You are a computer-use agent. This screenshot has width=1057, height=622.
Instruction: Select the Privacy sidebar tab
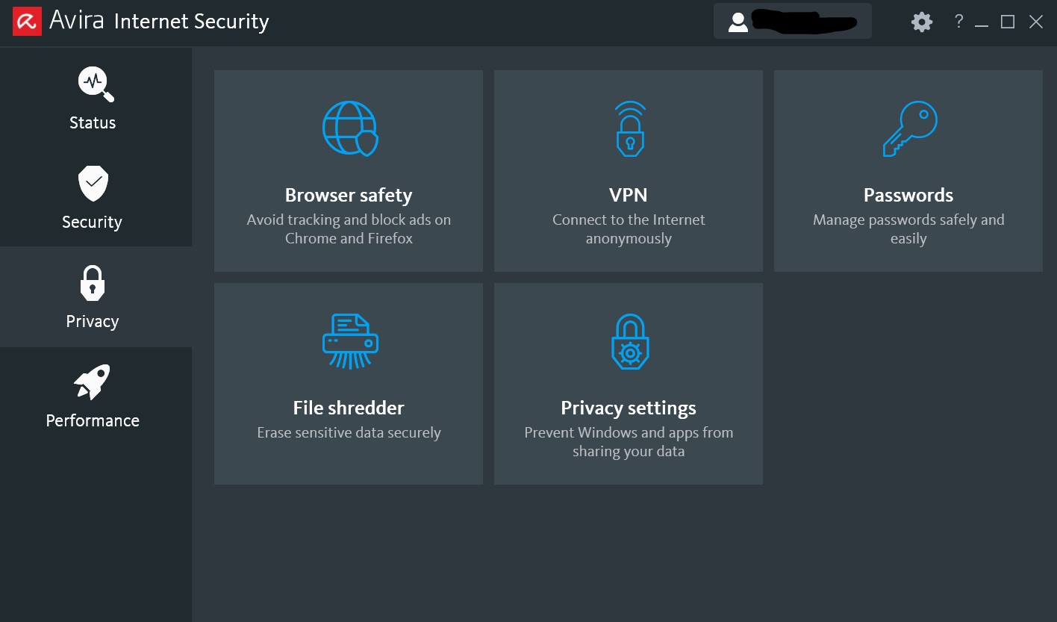pyautogui.click(x=93, y=296)
